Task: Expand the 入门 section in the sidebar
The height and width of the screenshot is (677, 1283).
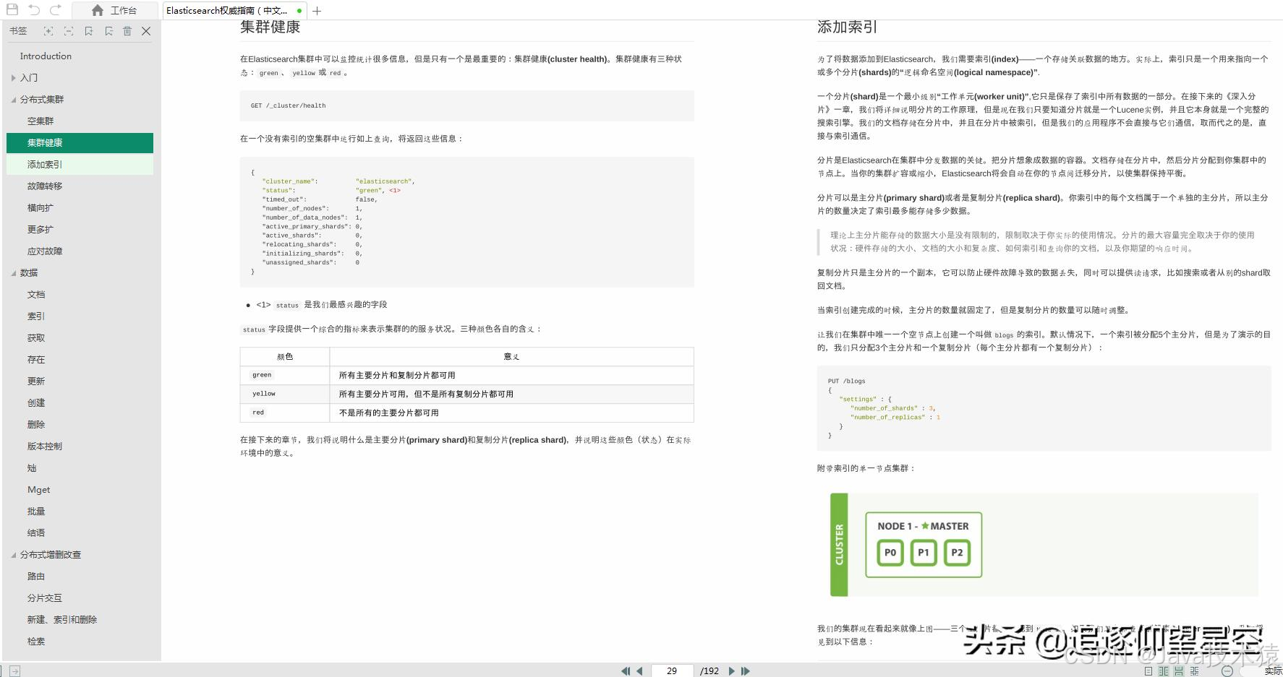Action: click(14, 77)
